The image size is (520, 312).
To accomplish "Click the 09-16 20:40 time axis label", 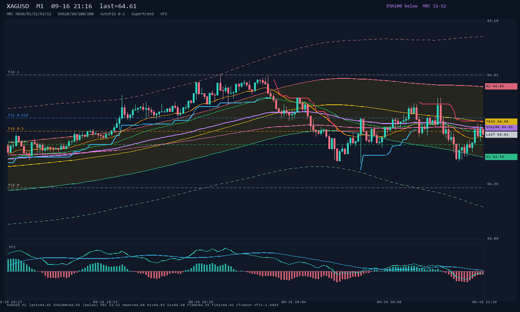I will pos(389,302).
